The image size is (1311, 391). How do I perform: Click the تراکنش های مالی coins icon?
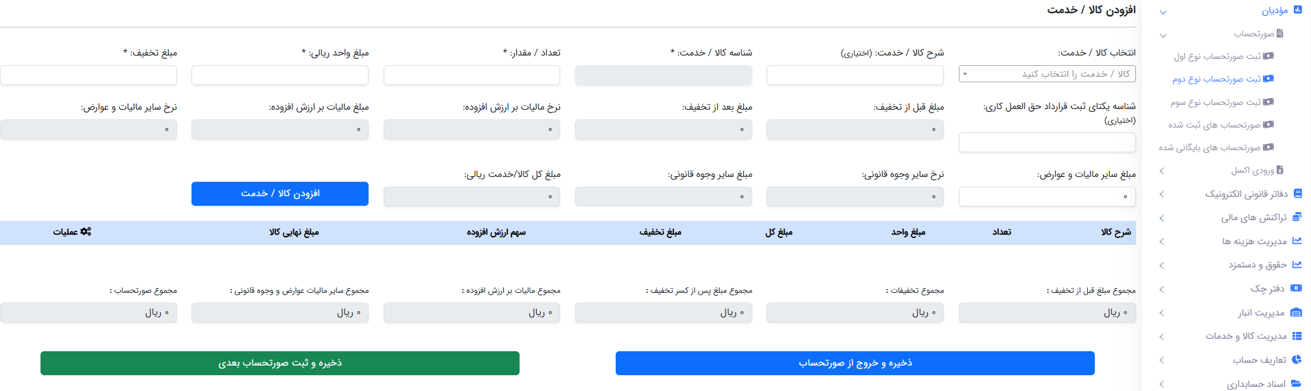click(1297, 217)
